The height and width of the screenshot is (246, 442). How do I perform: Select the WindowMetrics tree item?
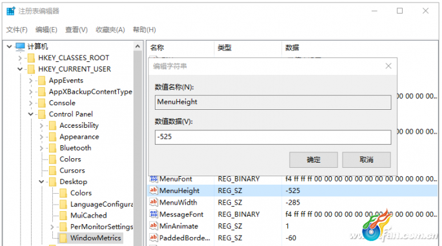[x=95, y=238]
